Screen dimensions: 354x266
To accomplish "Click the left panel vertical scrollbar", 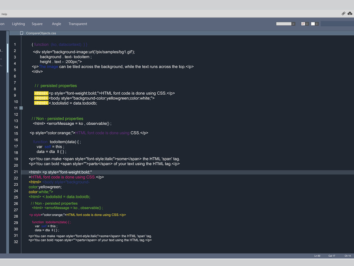I will 8,58.
